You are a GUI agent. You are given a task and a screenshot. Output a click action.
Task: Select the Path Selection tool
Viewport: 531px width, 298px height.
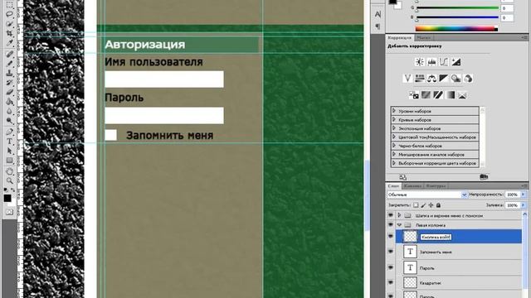click(9, 151)
